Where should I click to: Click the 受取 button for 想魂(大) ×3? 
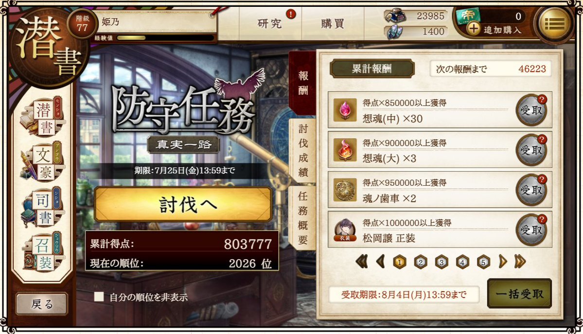point(531,150)
